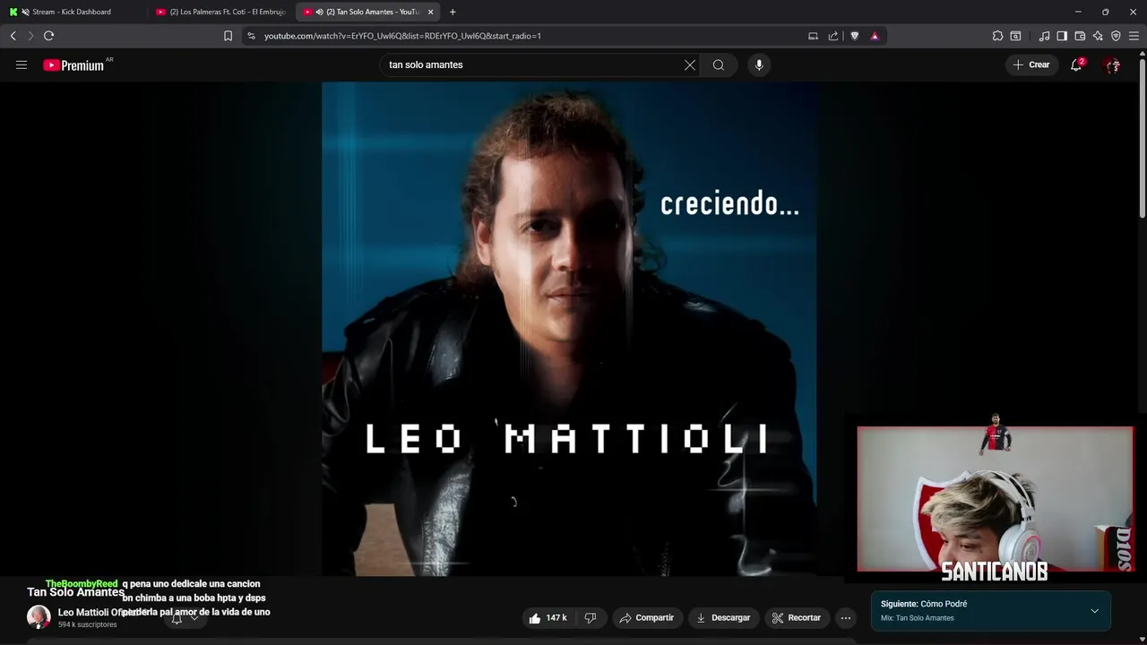
Task: Open the Leo Mattioli Oficial channel name
Action: (x=97, y=613)
